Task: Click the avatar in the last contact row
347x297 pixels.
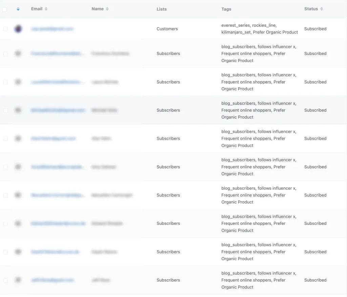Action: pyautogui.click(x=18, y=280)
